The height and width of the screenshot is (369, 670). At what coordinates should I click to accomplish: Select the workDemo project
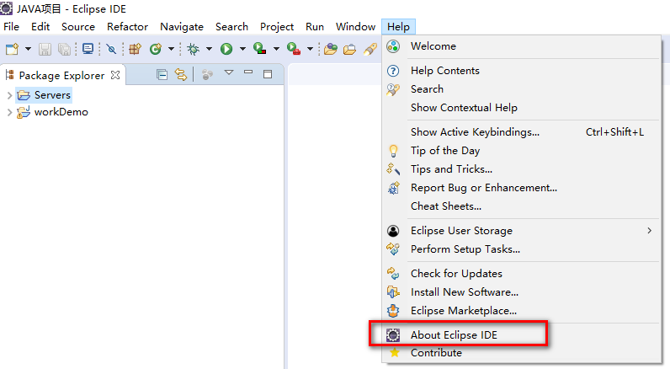pos(52,112)
